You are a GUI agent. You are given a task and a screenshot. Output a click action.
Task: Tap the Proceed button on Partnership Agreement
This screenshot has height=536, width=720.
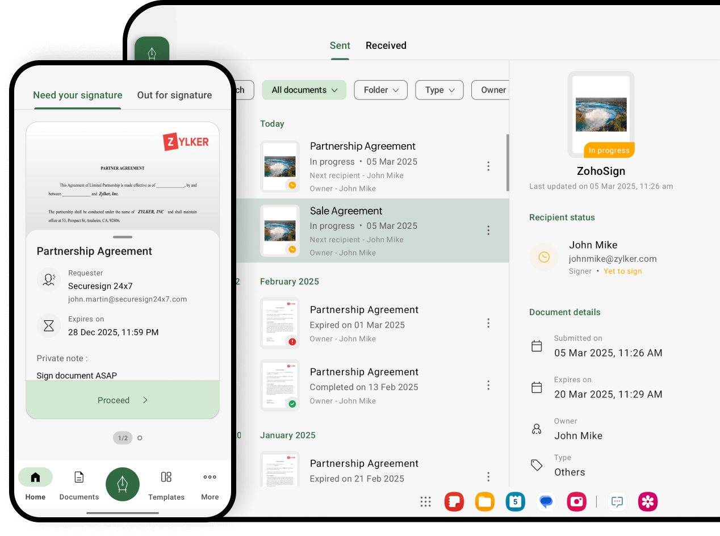[122, 400]
